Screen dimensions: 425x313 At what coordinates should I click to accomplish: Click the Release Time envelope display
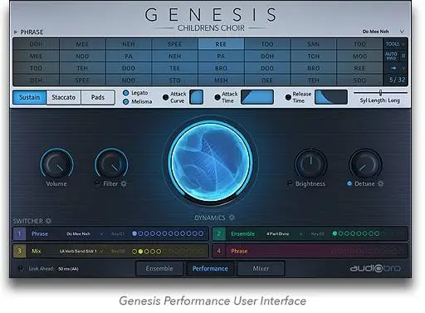[x=331, y=97]
